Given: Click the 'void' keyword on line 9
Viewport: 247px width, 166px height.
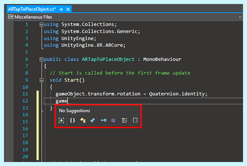Looking at the screenshot, I should click(x=56, y=80).
